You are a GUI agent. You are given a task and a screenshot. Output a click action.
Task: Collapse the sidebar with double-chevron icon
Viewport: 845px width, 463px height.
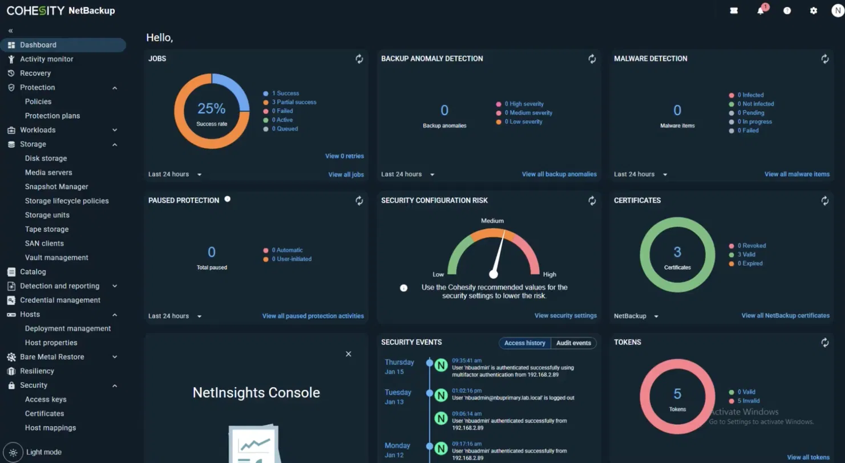tap(10, 31)
